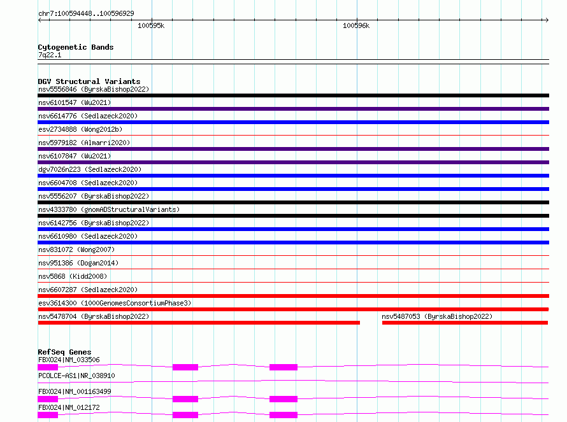Open gene FBXO24|NM_012172 label

tap(69, 407)
